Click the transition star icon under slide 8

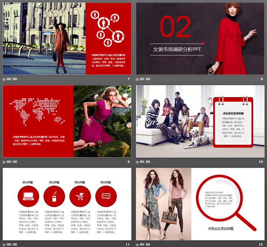click(138, 79)
